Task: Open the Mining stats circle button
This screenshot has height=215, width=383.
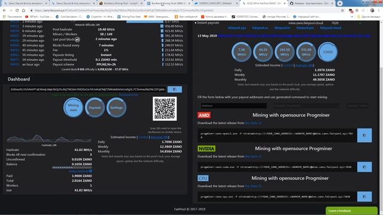Action: point(73,107)
